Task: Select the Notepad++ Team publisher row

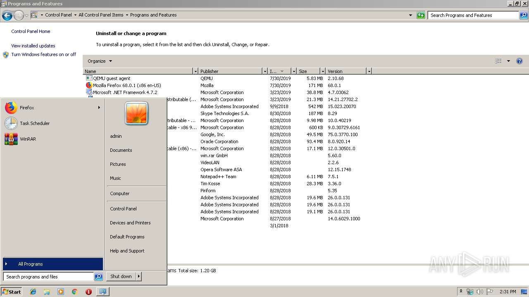Action: pos(218,177)
